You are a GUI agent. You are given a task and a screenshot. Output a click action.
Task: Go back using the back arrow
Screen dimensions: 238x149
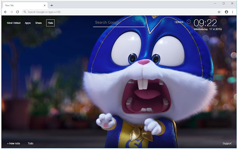tap(6, 12)
